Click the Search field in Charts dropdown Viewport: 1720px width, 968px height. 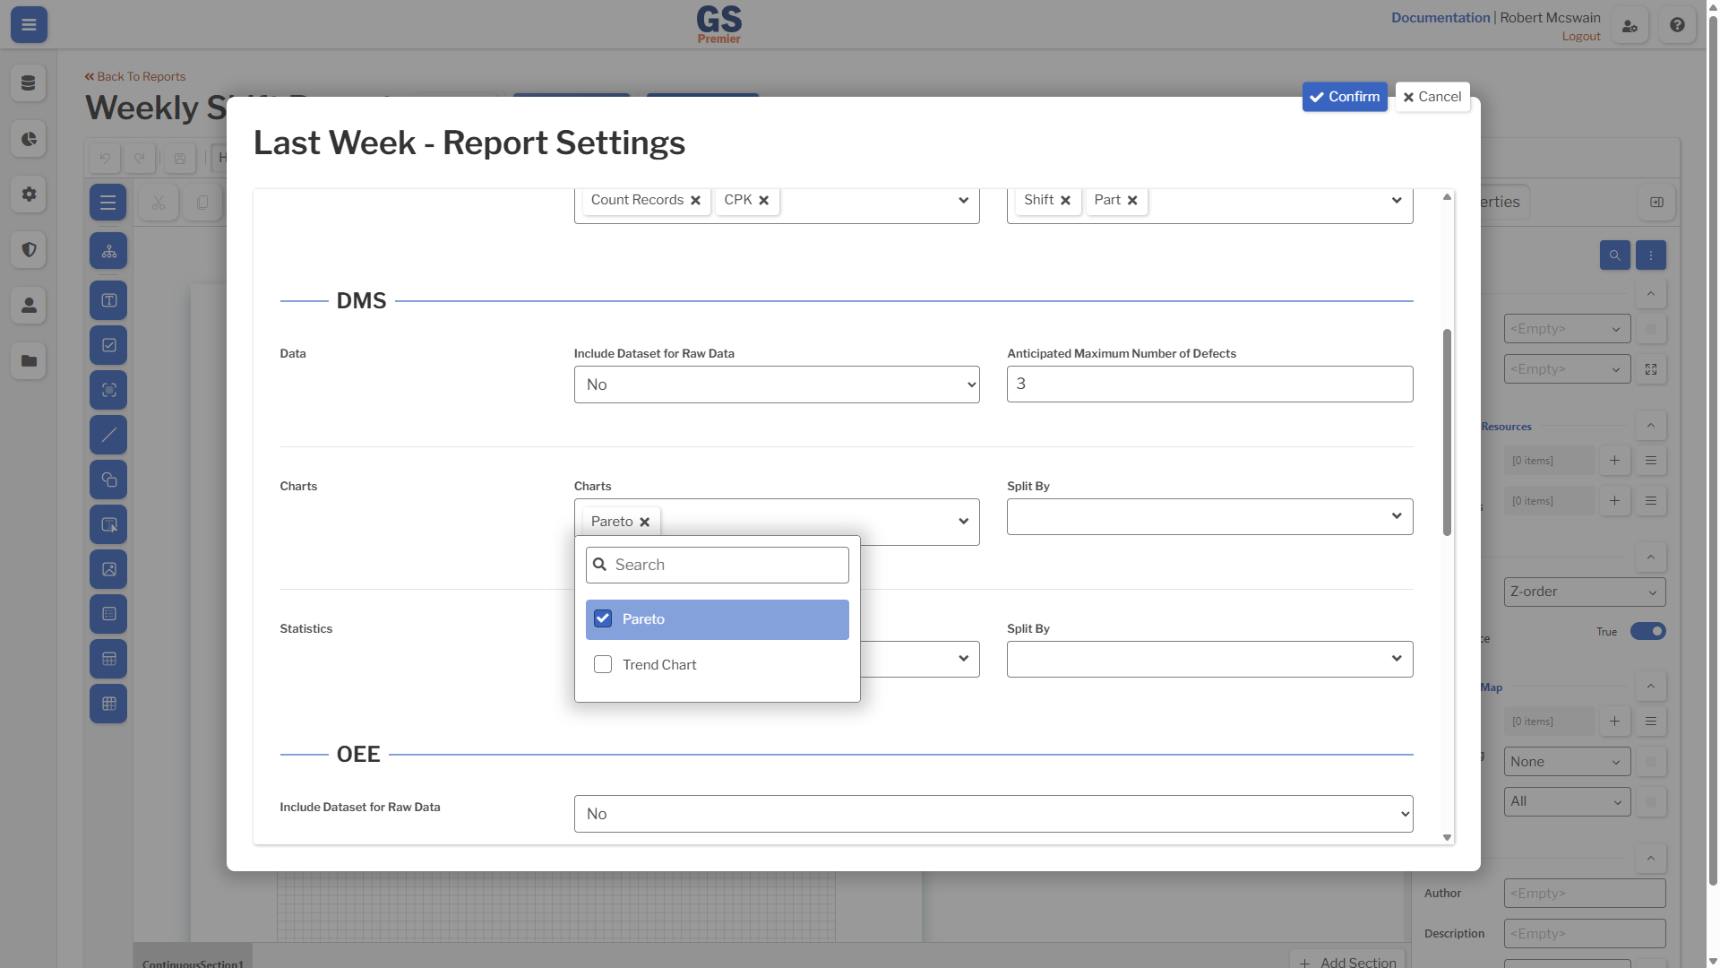pos(717,566)
